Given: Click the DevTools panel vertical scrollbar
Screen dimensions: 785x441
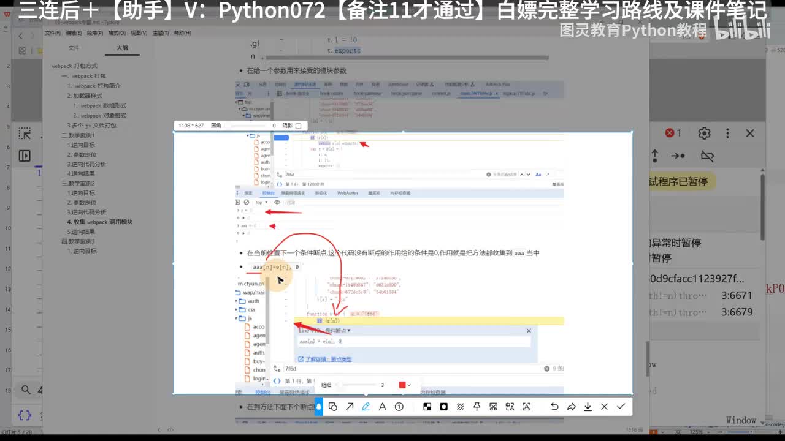Looking at the screenshot, I should point(763,208).
